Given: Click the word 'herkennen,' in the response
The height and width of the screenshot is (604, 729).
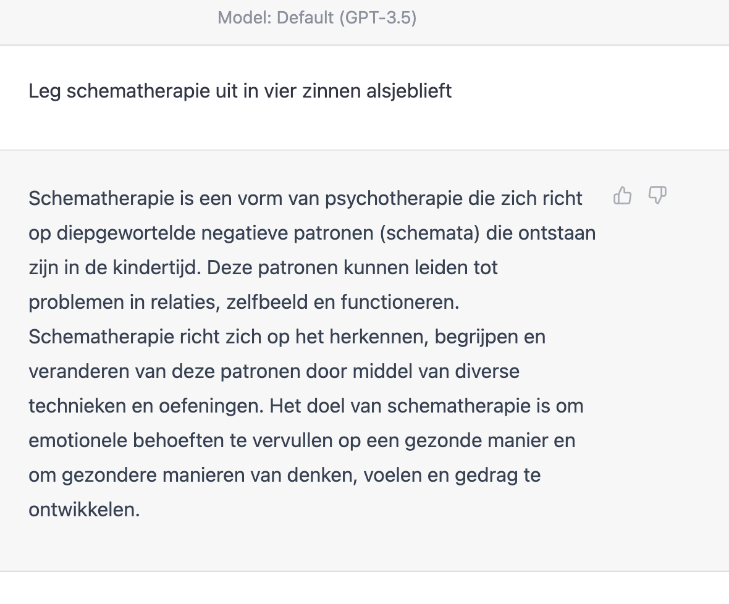Looking at the screenshot, I should click(379, 337).
